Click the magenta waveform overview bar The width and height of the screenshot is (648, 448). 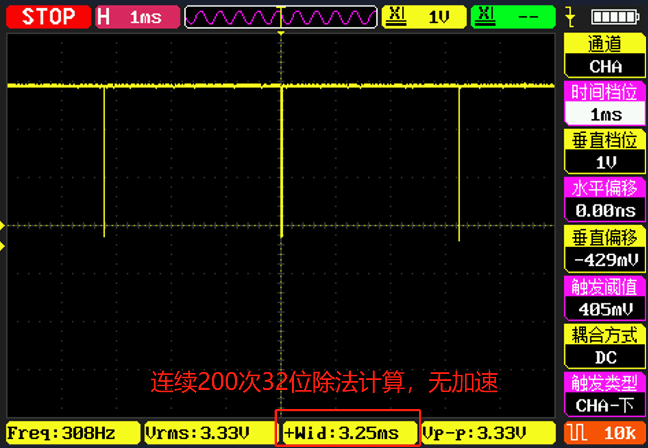280,17
